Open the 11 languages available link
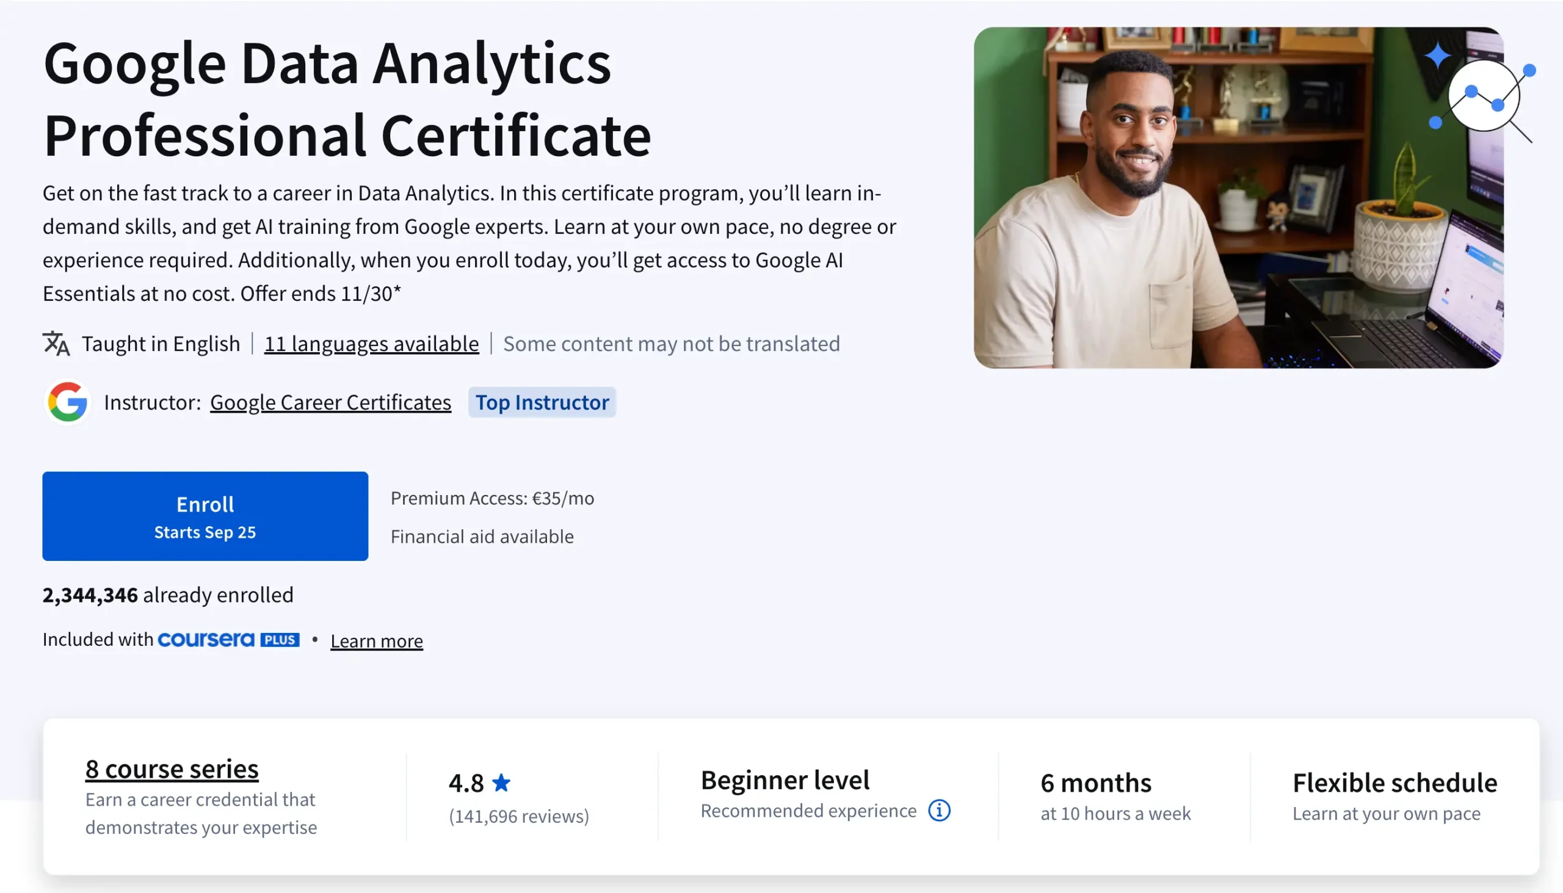 coord(371,344)
